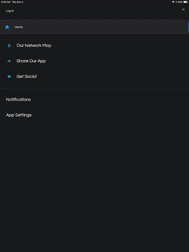Tap the 84% battery percentage text

[180, 2]
